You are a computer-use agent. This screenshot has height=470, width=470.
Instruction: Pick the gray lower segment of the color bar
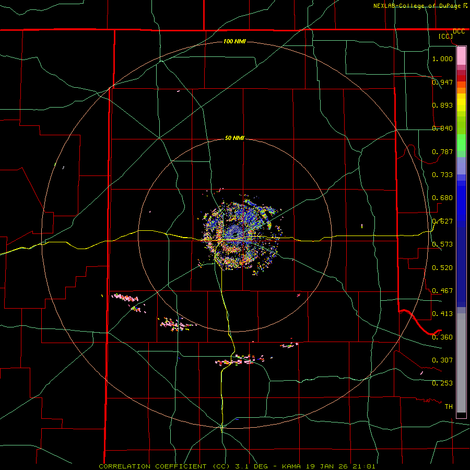point(461,363)
